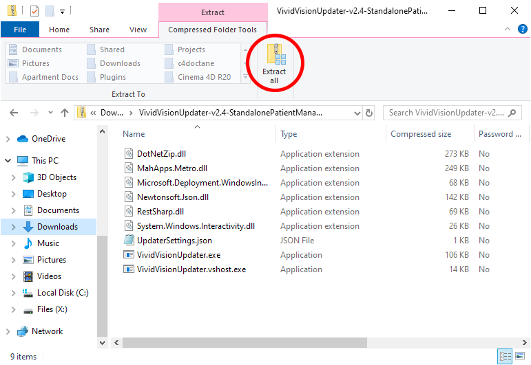Switch to the Share ribbon tab
The height and width of the screenshot is (365, 531).
[x=99, y=30]
